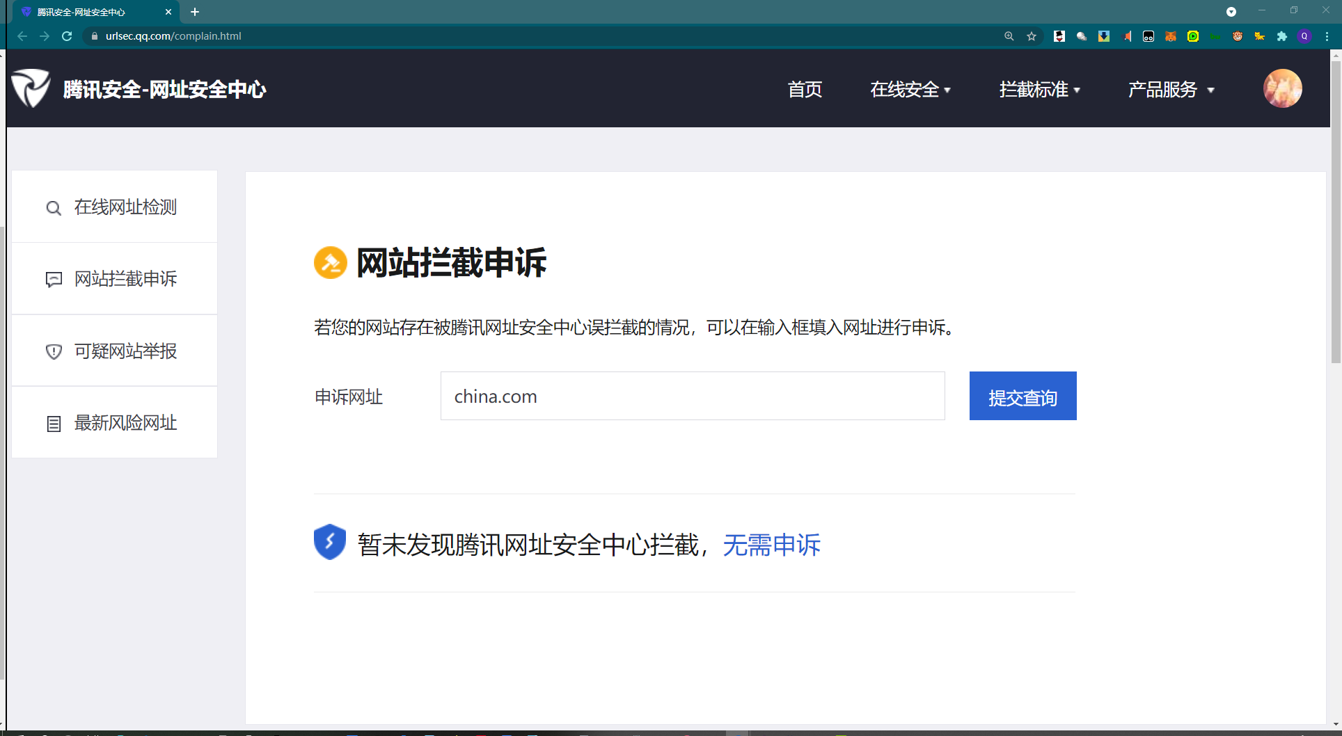Open 最新风险网址 in the sidebar
The width and height of the screenshot is (1342, 736).
point(115,423)
